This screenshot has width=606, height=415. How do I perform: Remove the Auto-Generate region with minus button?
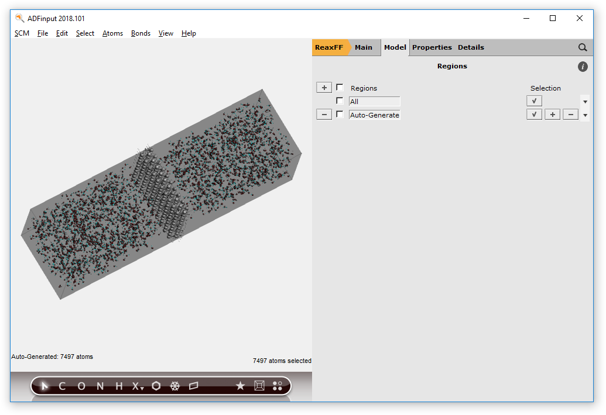pyautogui.click(x=324, y=115)
